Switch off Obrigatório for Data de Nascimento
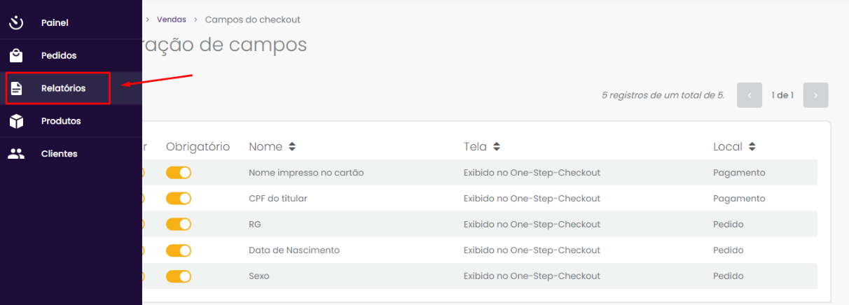849x305 pixels. [x=179, y=250]
